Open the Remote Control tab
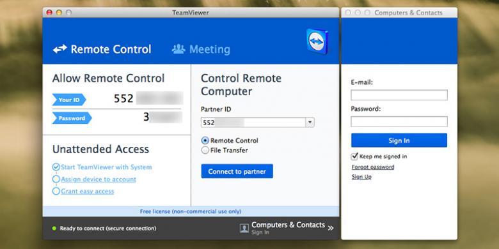 102,49
